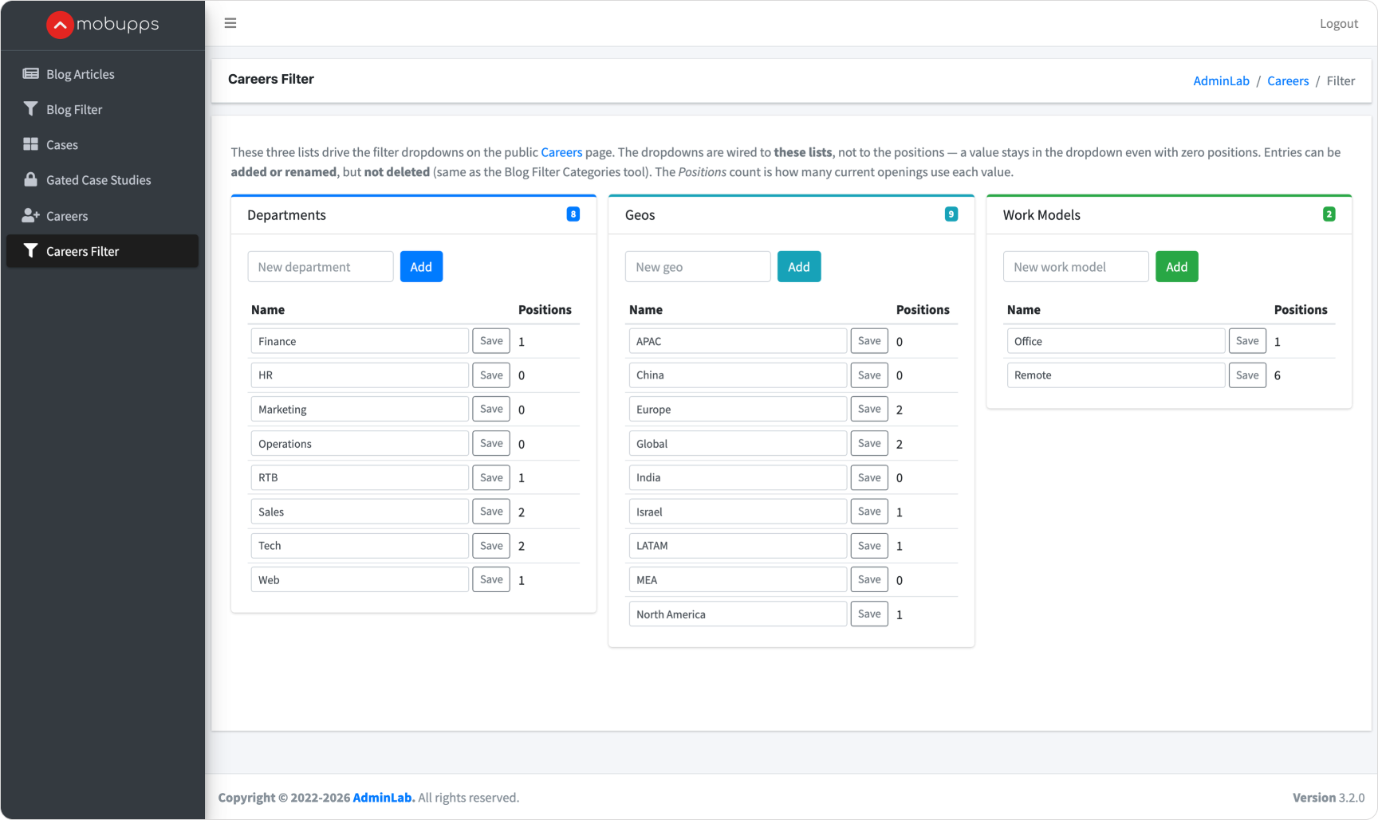Click the Gated Case Studies lock icon
Screen dimensions: 1378x820
click(x=30, y=179)
